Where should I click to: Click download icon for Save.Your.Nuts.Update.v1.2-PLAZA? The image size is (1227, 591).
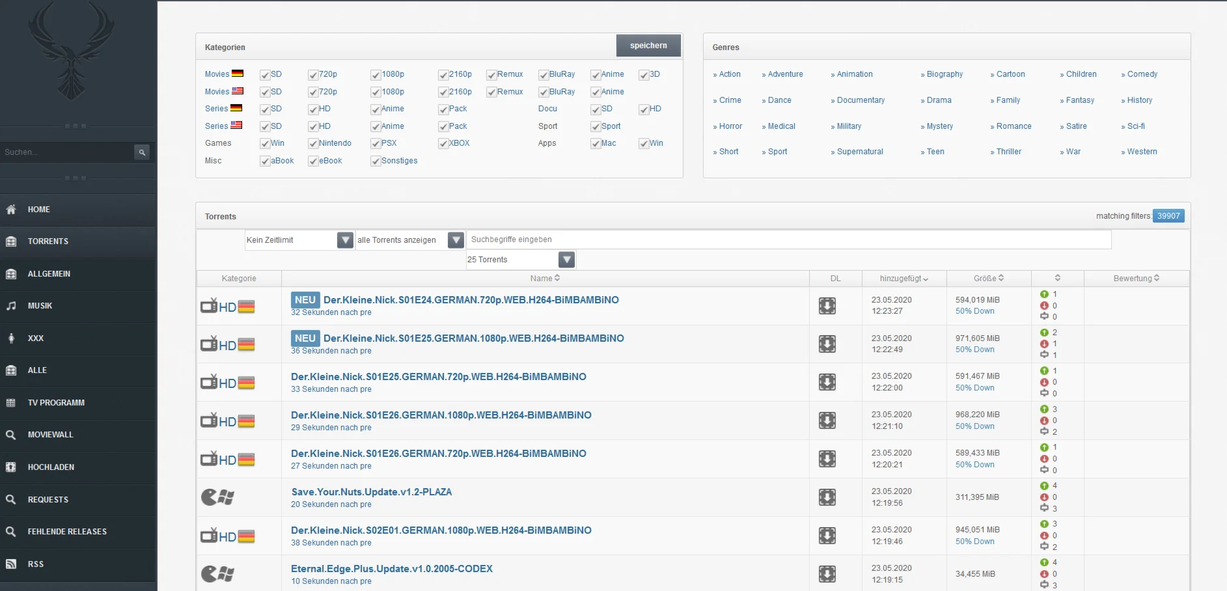(827, 498)
